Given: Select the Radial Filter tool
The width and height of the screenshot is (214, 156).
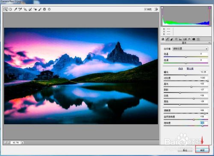Looking at the screenshot, I should tap(49, 9).
